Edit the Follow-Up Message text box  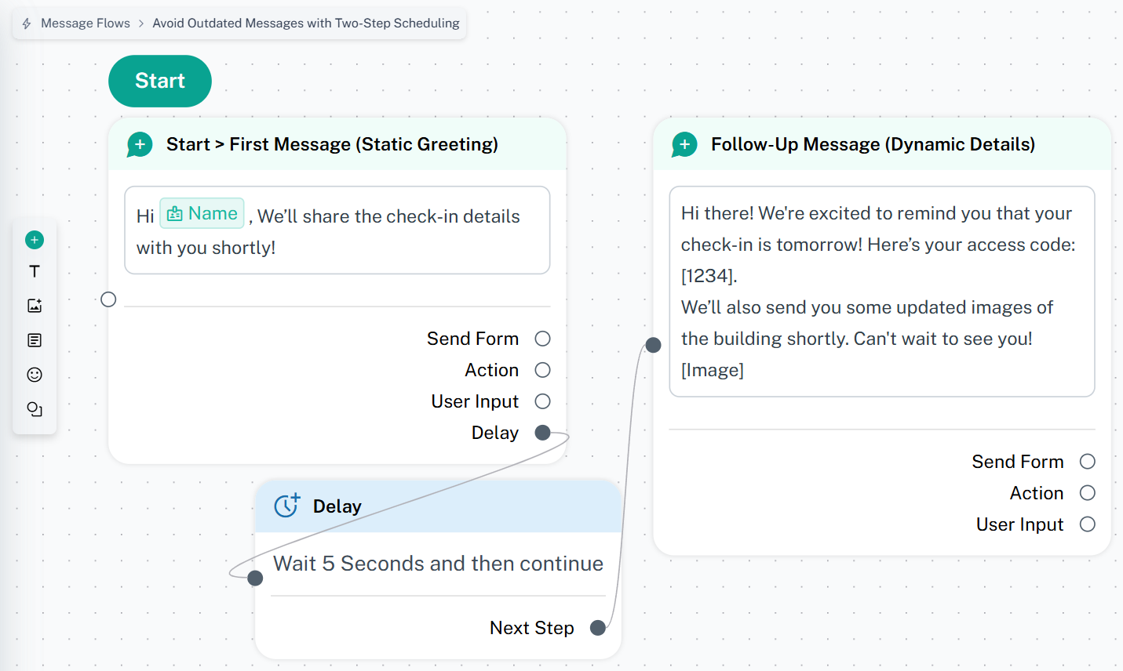pos(881,292)
